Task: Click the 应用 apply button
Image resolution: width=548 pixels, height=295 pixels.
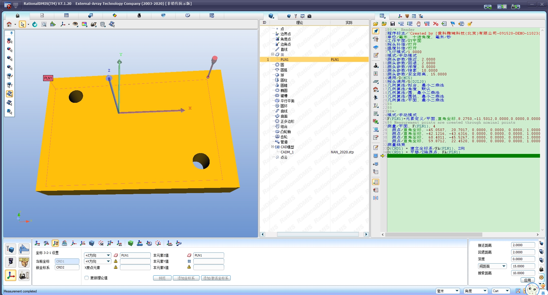Action: (x=527, y=280)
